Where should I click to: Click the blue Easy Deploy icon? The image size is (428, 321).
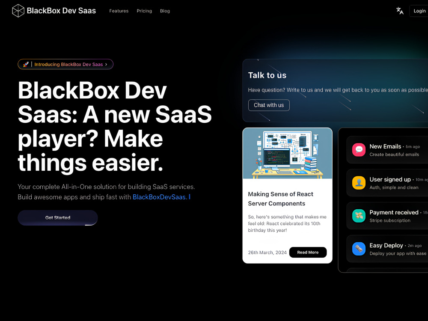point(359,249)
